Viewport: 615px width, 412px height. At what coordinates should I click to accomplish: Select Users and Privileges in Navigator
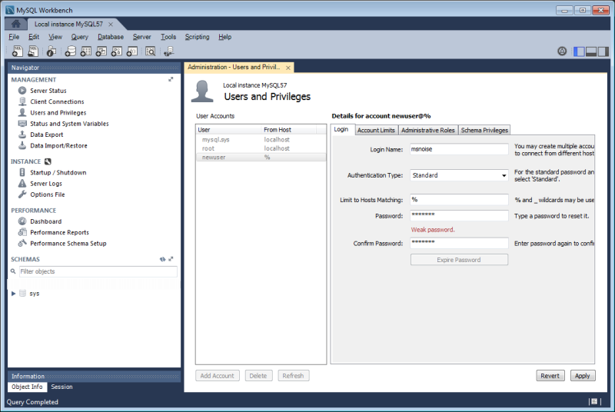[58, 112]
